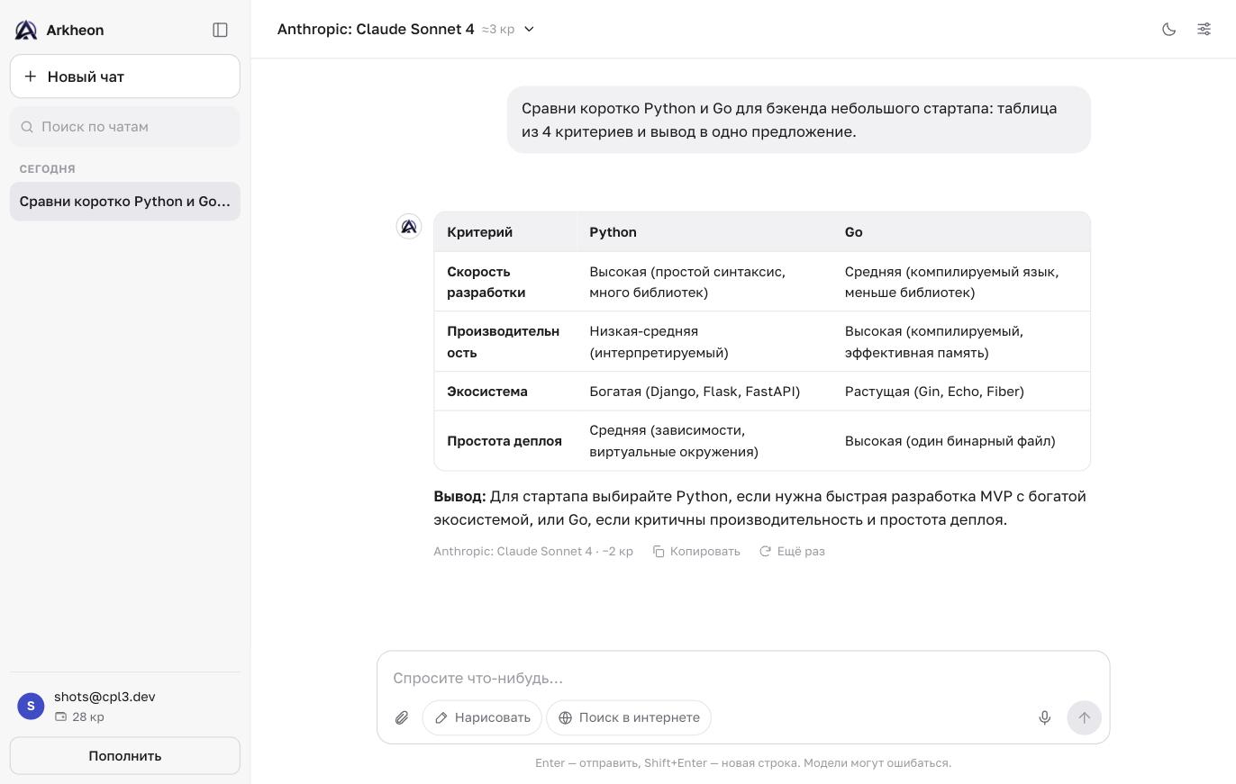The width and height of the screenshot is (1236, 784).
Task: Click the Arkheon logo icon
Action: (26, 30)
